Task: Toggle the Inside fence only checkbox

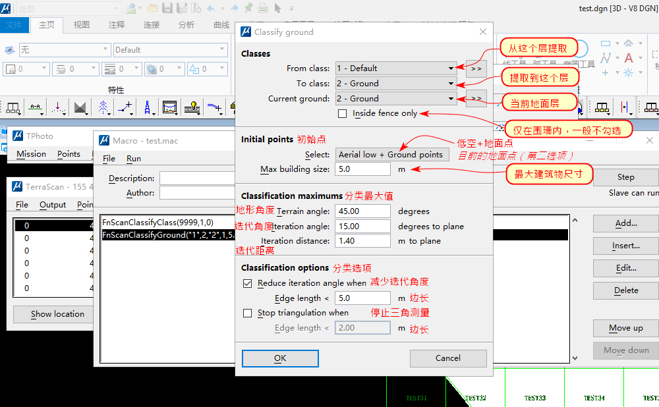Action: point(343,113)
